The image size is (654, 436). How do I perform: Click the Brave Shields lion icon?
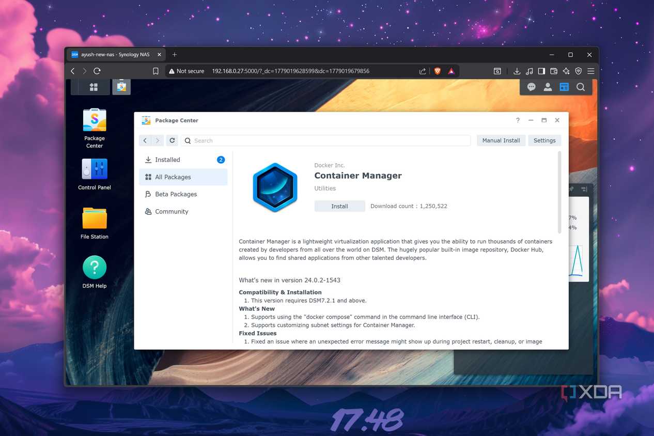pos(437,71)
